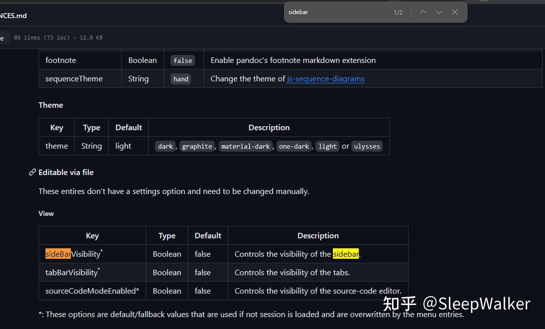Jump to previous search match with up chevron
Viewport: 545px width, 329px height.
(423, 12)
